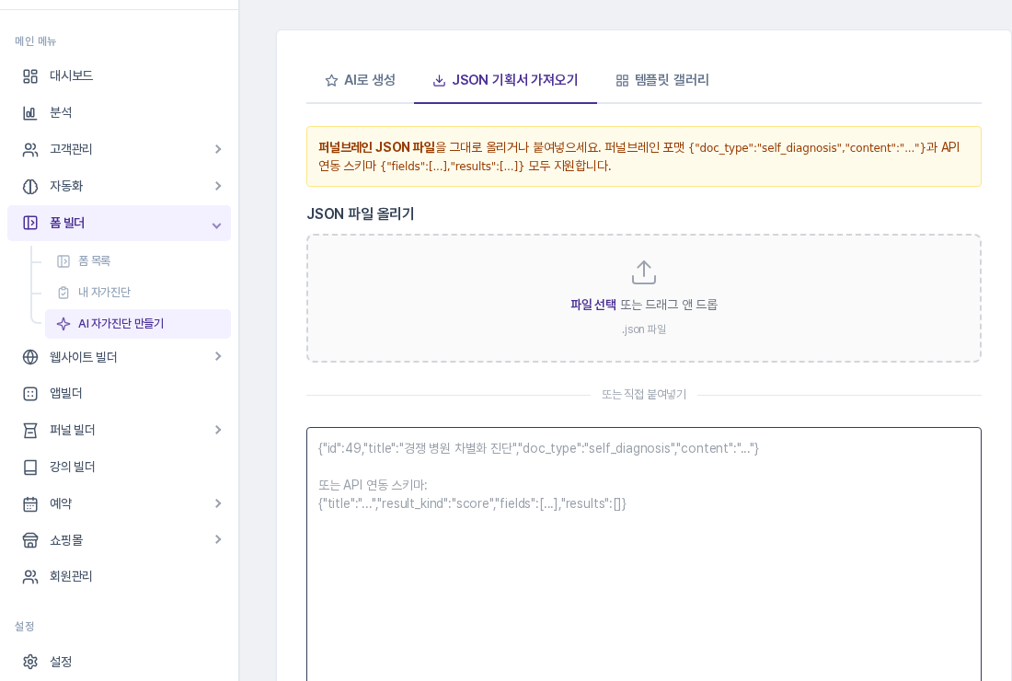Click the 대시보드 dashboard grid icon
This screenshot has width=1012, height=681.
coord(30,76)
